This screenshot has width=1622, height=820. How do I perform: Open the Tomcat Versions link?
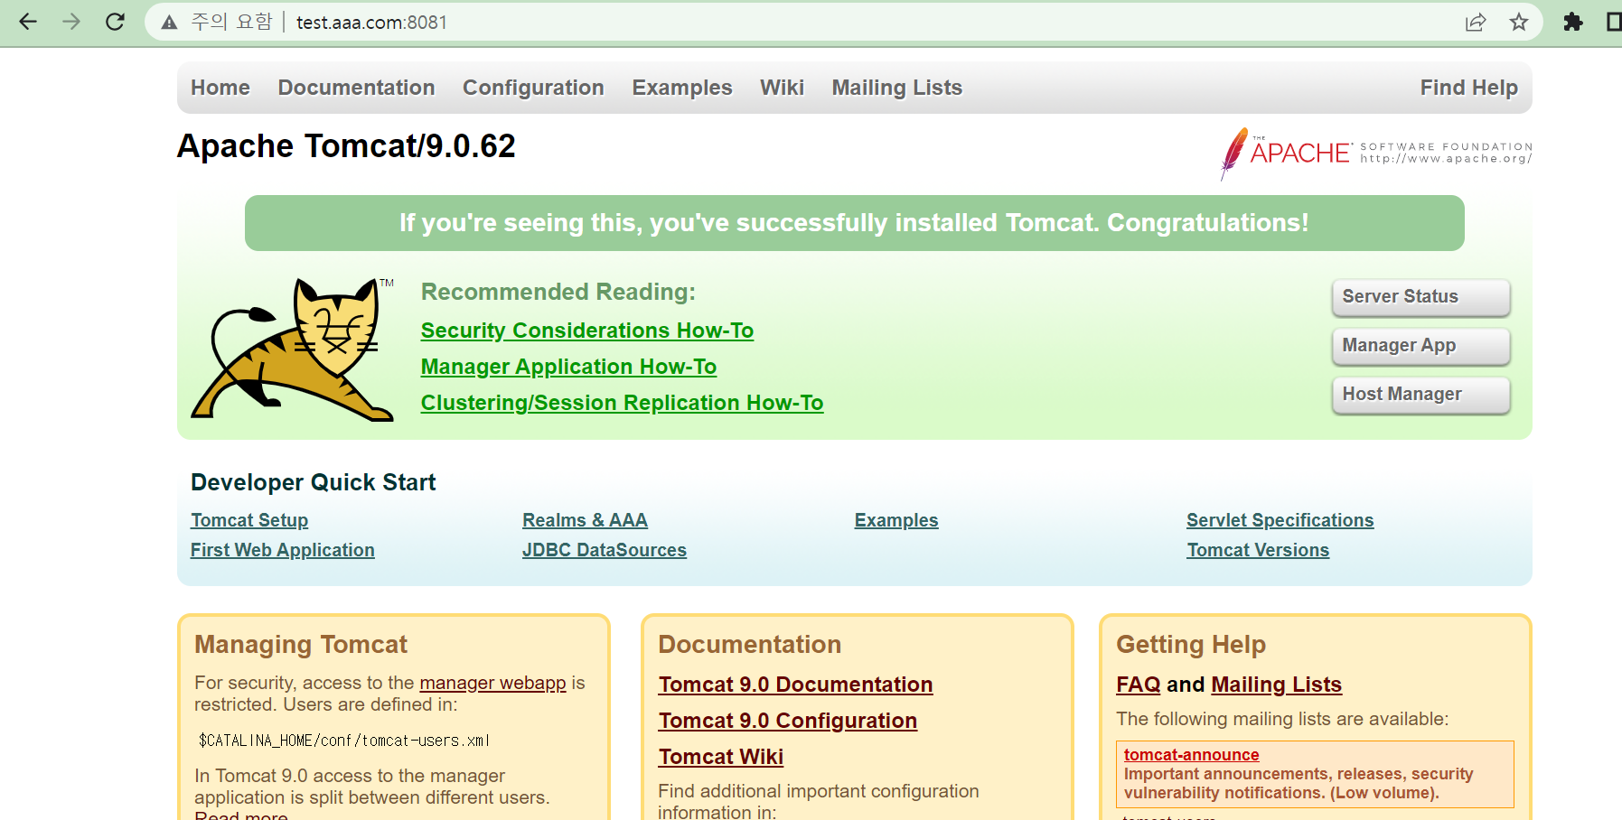1258,550
